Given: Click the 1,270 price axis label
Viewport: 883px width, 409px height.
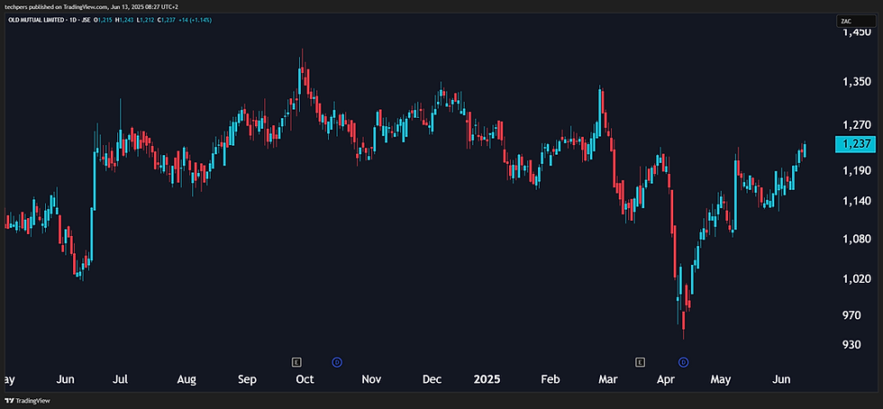Looking at the screenshot, I should tap(857, 125).
